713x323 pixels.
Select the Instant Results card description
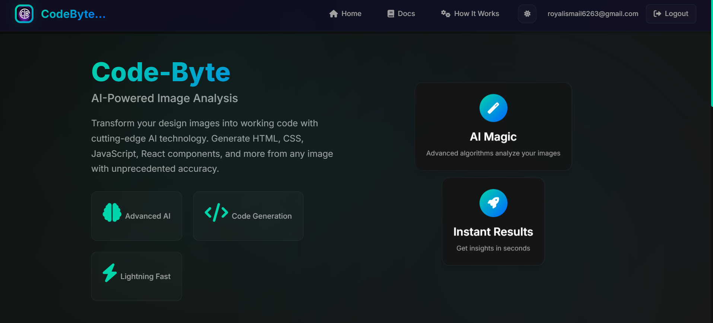pos(493,248)
